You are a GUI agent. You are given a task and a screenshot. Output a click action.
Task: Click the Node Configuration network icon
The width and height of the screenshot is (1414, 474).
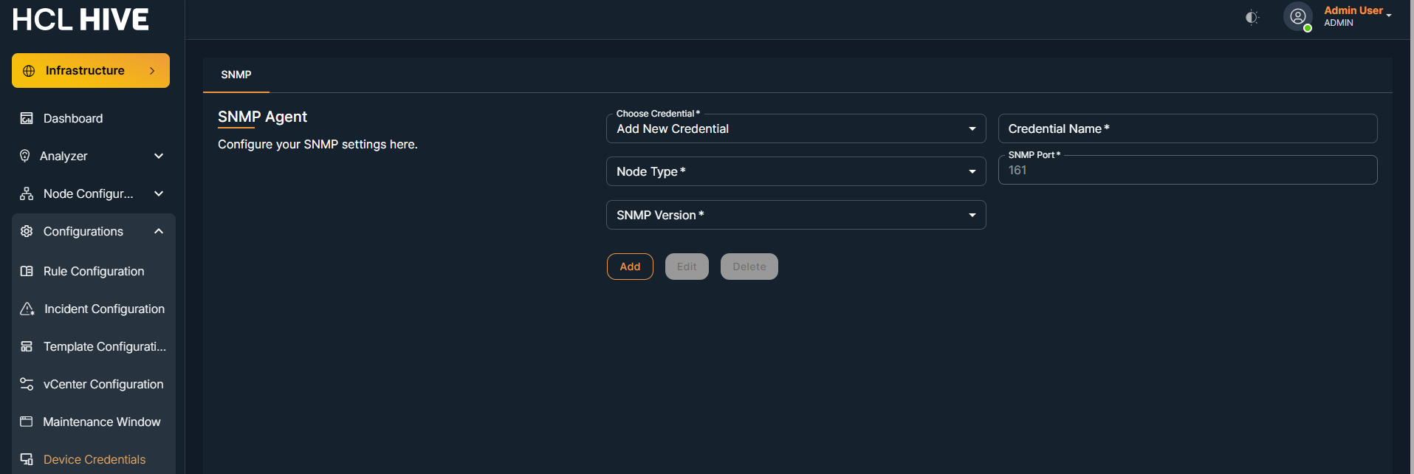pyautogui.click(x=27, y=193)
